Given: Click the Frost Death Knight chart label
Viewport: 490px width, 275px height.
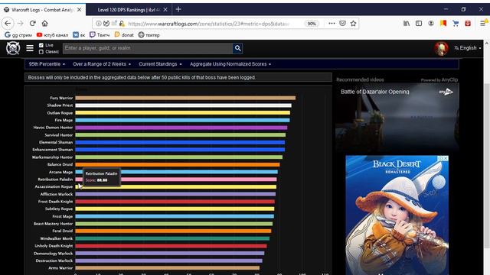Looking at the screenshot, I should (55, 202).
